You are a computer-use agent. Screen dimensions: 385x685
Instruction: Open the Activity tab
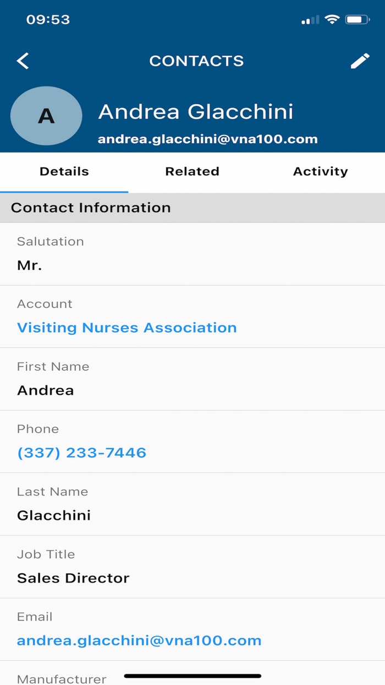pos(320,172)
